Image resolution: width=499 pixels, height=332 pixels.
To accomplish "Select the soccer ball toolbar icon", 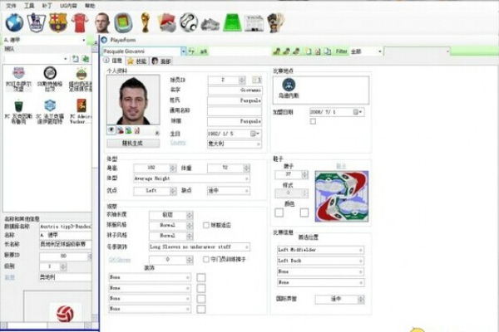I will pos(189,22).
